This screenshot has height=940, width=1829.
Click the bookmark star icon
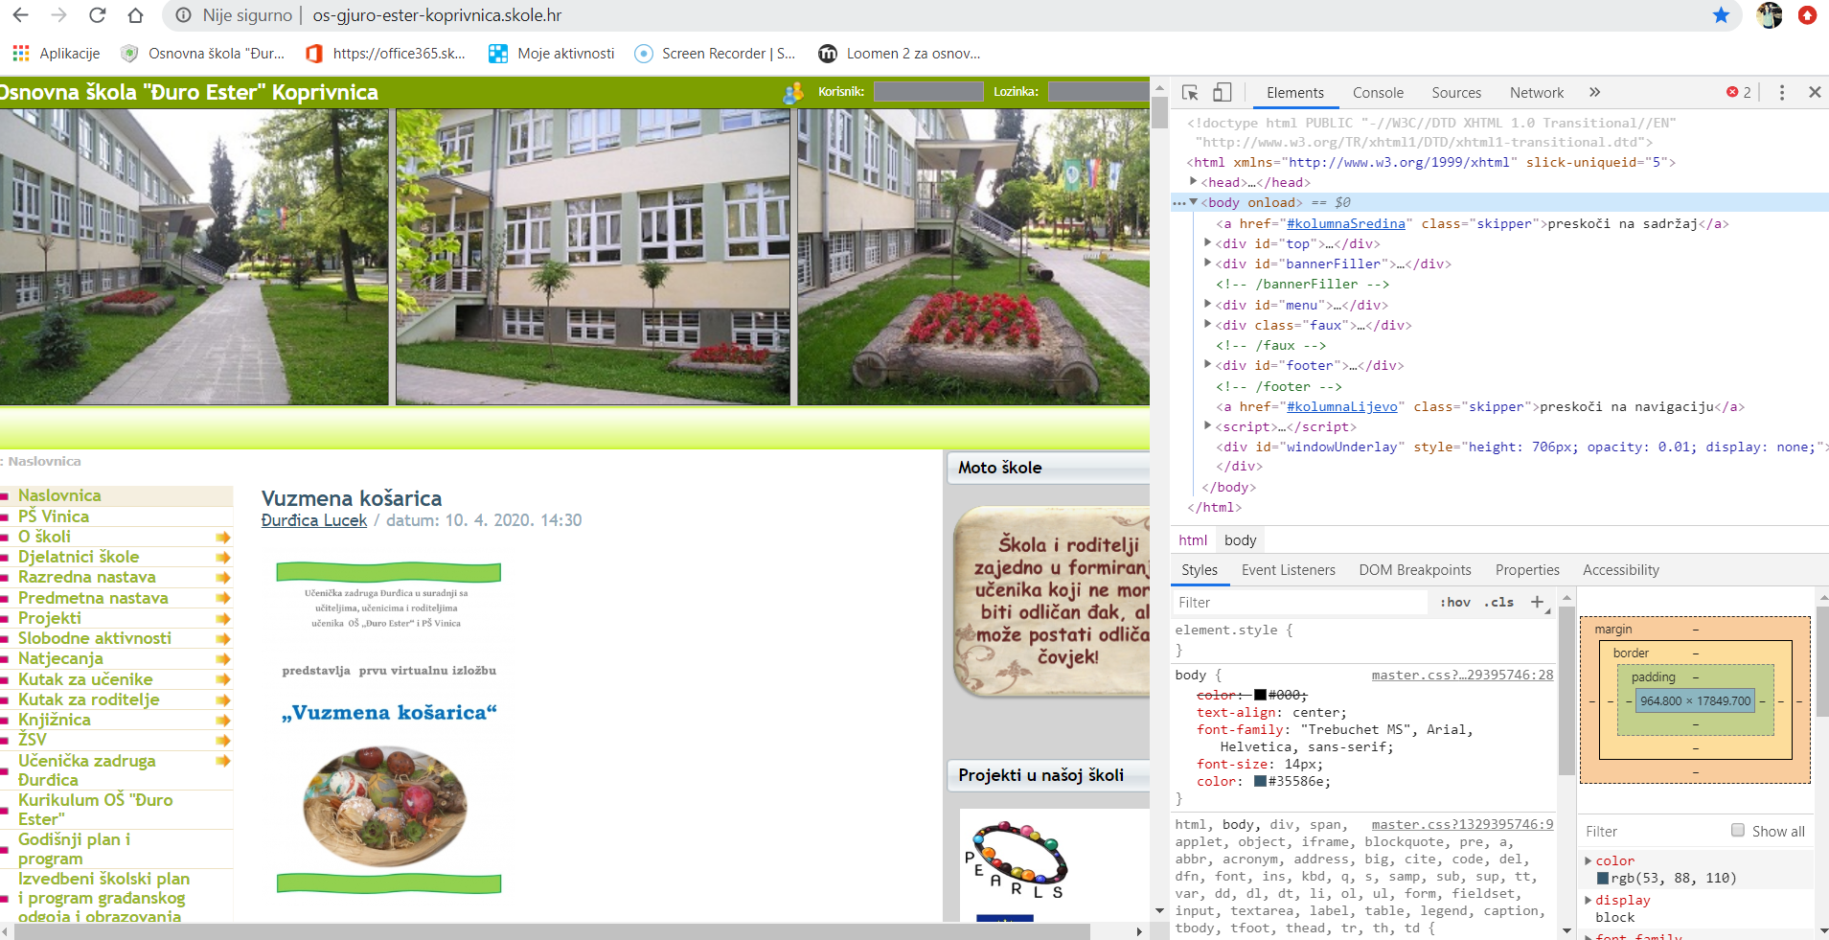(1722, 15)
